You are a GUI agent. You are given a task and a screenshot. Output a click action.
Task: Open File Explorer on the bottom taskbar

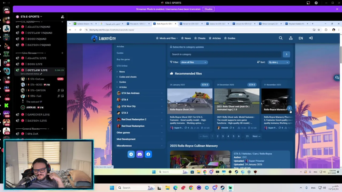(x=168, y=188)
